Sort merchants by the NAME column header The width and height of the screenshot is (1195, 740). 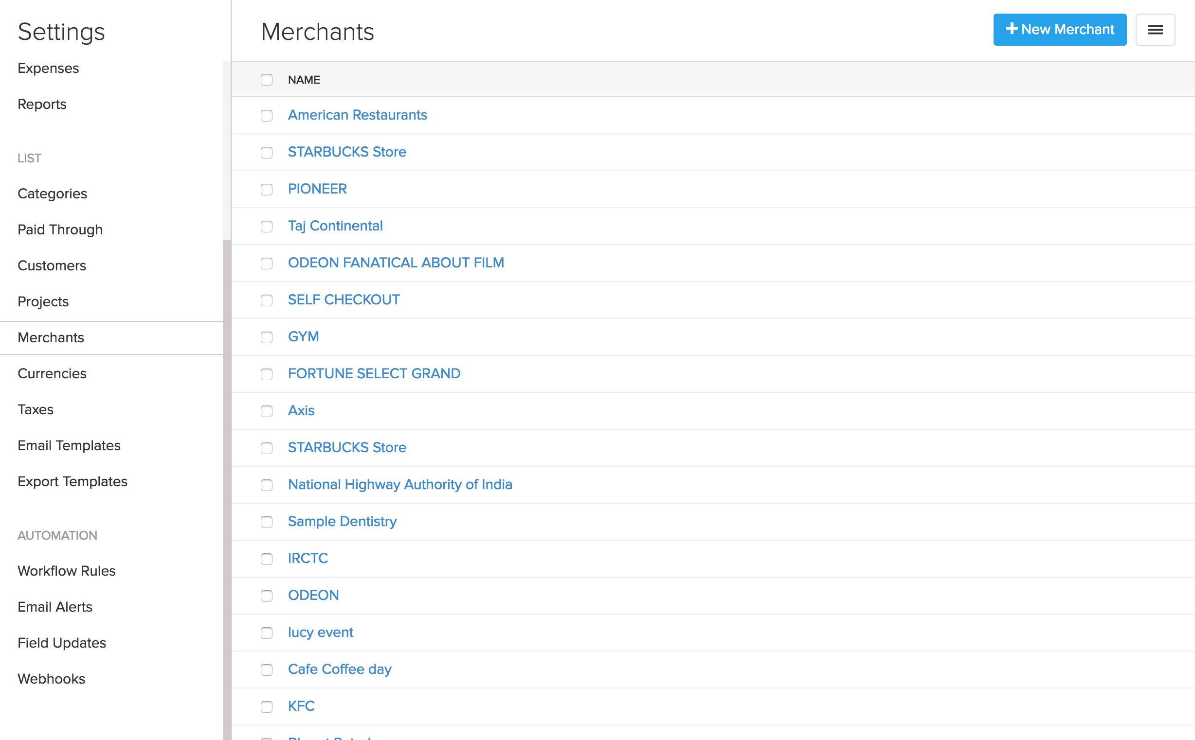click(304, 80)
